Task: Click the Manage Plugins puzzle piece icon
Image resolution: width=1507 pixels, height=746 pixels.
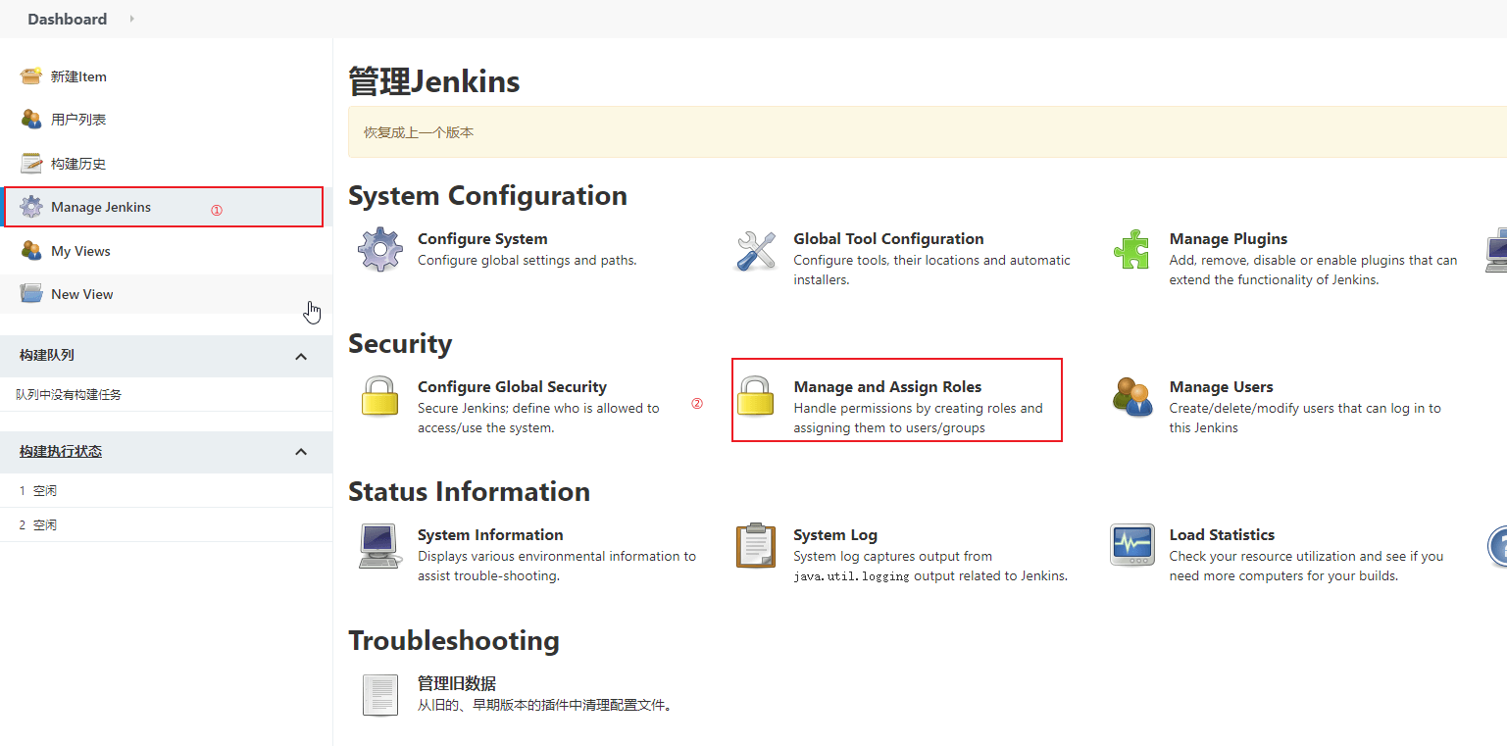Action: click(1131, 250)
